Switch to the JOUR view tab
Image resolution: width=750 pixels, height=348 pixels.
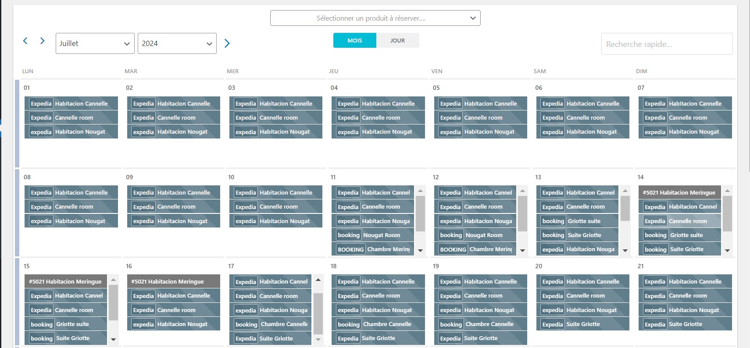click(x=398, y=40)
